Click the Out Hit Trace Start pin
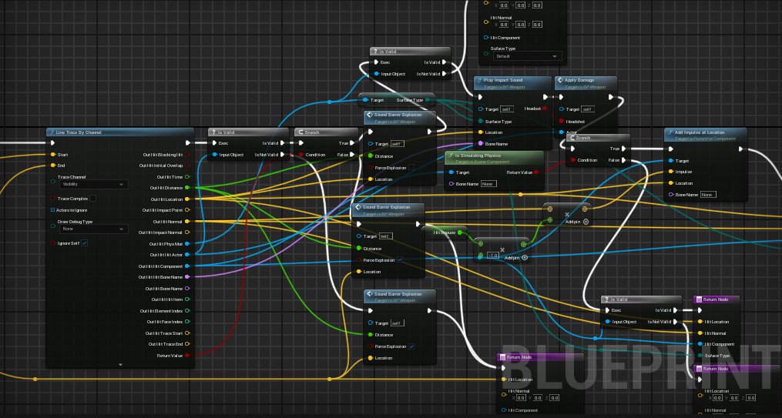The image size is (782, 418). [x=187, y=333]
